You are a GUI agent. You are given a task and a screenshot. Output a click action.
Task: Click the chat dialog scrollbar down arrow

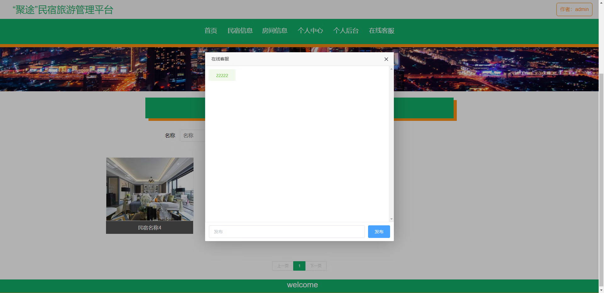[x=391, y=219]
